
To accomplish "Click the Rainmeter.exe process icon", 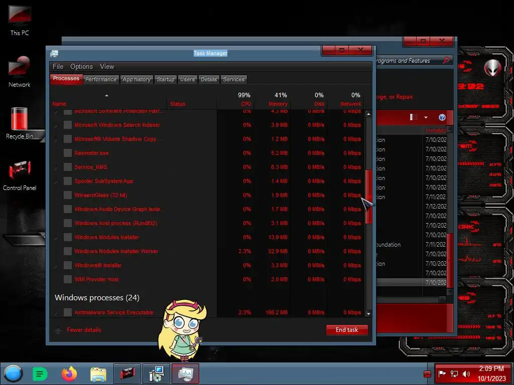I will point(68,153).
